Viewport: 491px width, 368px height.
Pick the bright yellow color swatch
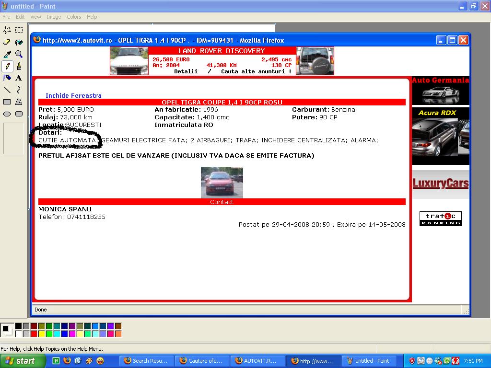[41, 333]
